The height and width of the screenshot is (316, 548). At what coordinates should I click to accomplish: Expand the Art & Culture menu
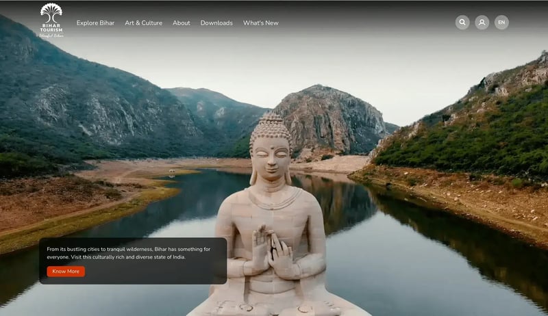click(143, 23)
